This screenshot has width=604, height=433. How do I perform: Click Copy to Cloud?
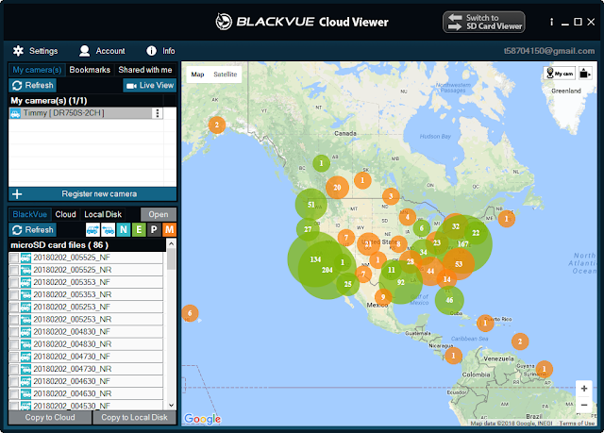tap(50, 418)
